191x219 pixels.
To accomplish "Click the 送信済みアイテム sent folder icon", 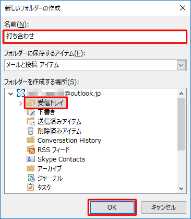I will (x=31, y=121).
